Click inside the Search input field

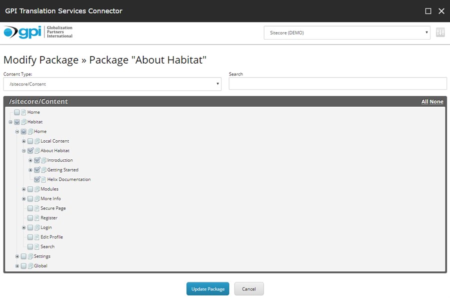(337, 83)
